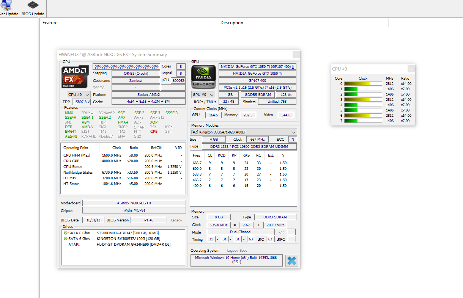Image resolution: width=463 pixels, height=298 pixels.
Task: Select the 400.0 MHz memory timing row
Action: click(243, 186)
